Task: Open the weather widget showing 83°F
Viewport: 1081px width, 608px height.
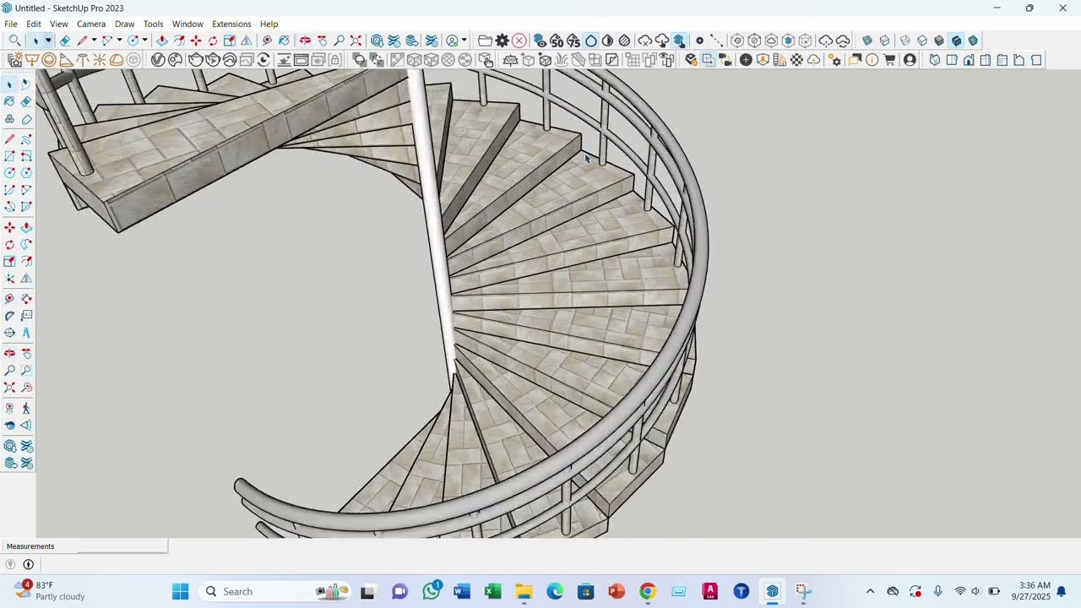Action: point(51,590)
